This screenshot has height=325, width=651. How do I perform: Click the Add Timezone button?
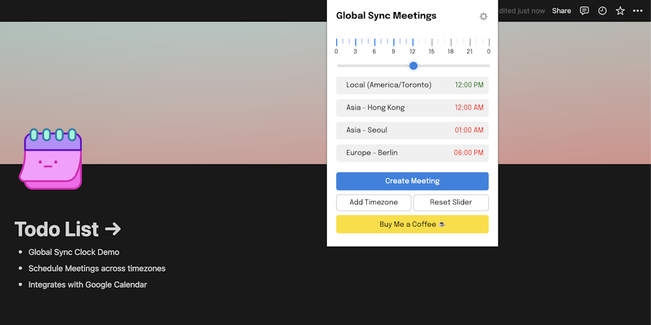pos(374,202)
